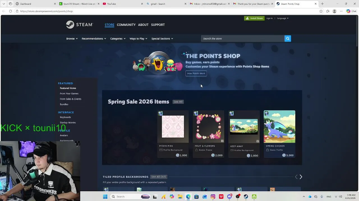The image size is (359, 201).
Task: Click the previous arrow in Tiled Profile Backgrounds
Action: [296, 177]
